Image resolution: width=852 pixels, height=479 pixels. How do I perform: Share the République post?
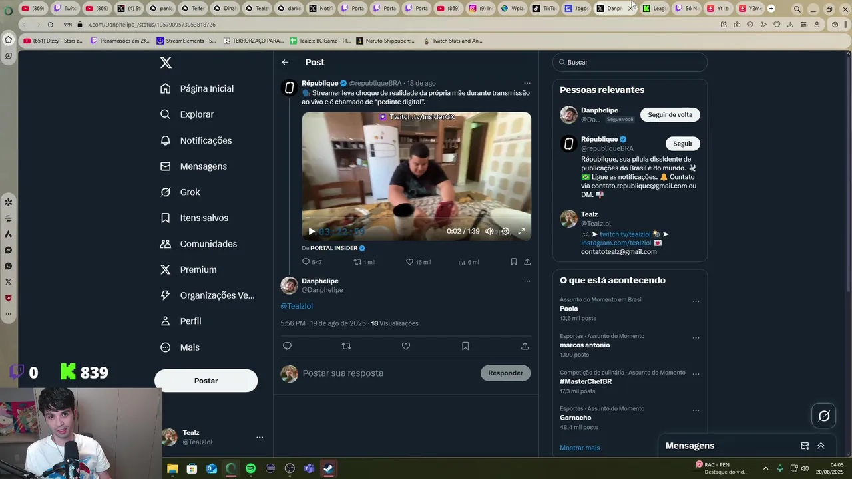point(527,262)
